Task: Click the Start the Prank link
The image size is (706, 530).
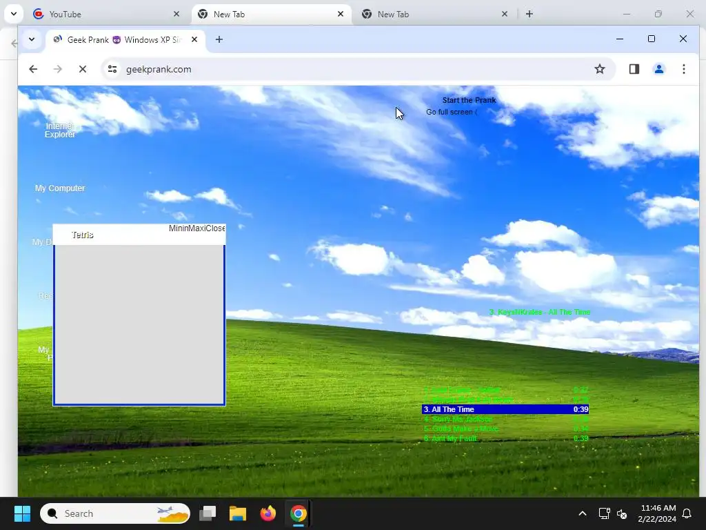Action: [x=469, y=100]
